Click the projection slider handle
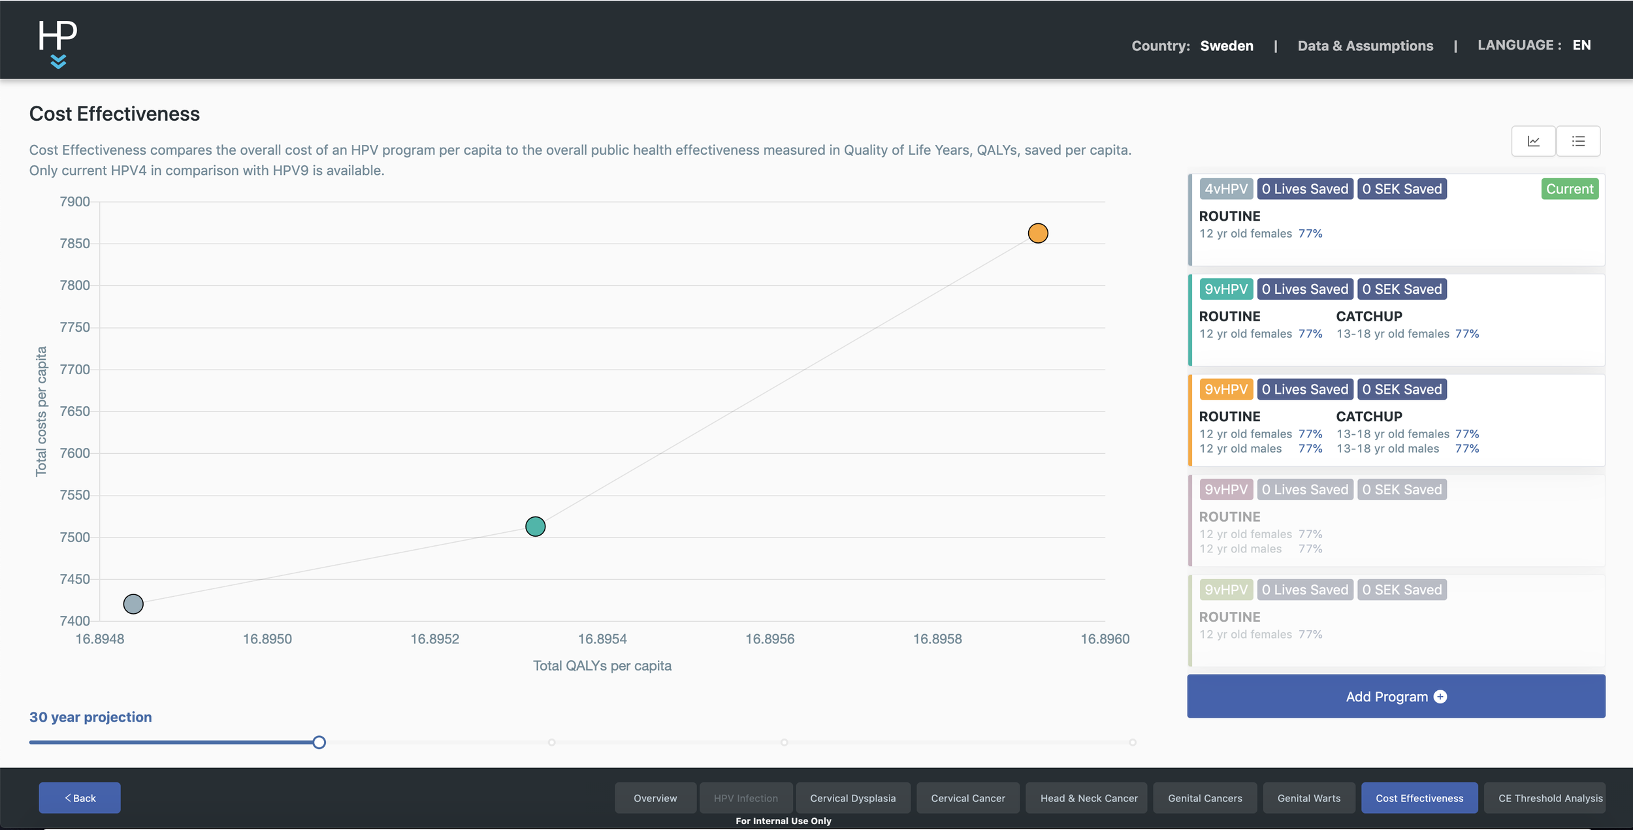This screenshot has width=1633, height=830. click(319, 742)
